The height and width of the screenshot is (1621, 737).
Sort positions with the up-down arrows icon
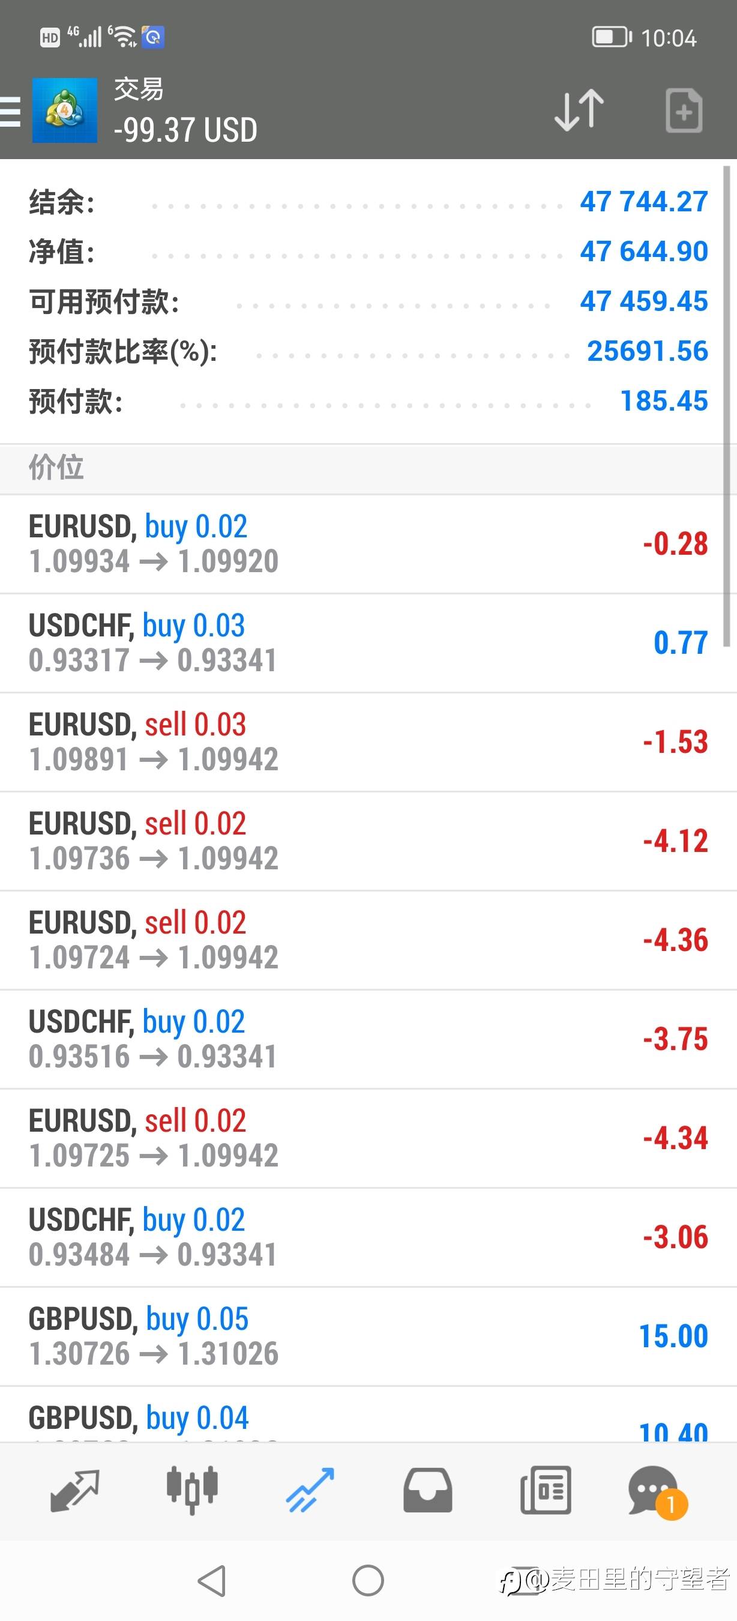pos(579,110)
